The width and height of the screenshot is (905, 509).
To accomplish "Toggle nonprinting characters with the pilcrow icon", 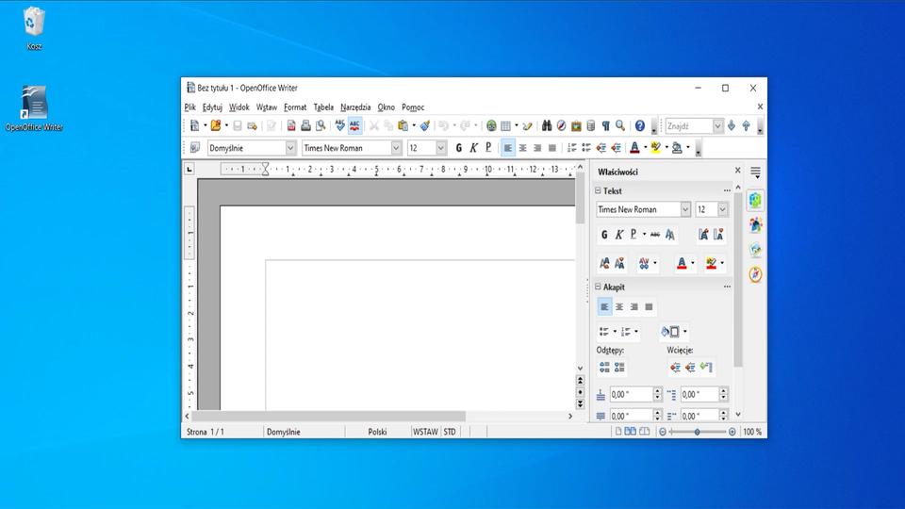I will pyautogui.click(x=605, y=125).
